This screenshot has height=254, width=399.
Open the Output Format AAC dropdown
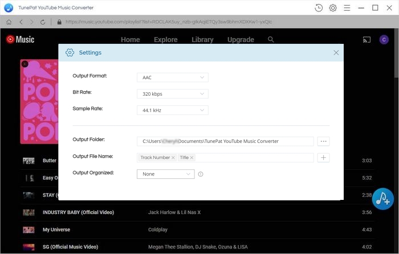173,77
